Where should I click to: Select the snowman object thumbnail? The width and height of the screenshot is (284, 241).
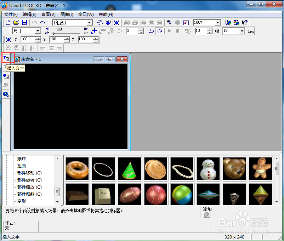(208, 169)
